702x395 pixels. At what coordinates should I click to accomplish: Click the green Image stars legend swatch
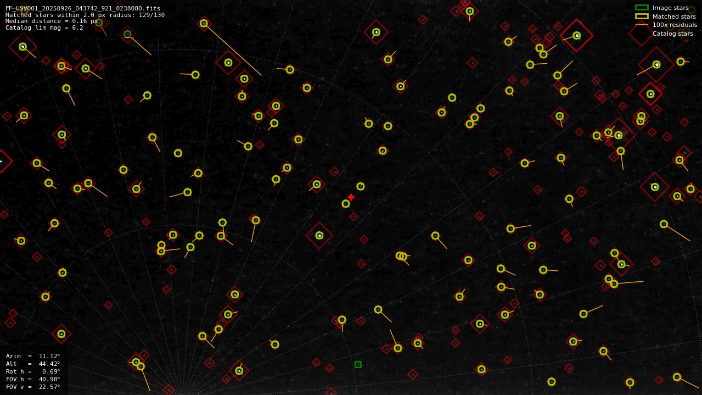[642, 8]
